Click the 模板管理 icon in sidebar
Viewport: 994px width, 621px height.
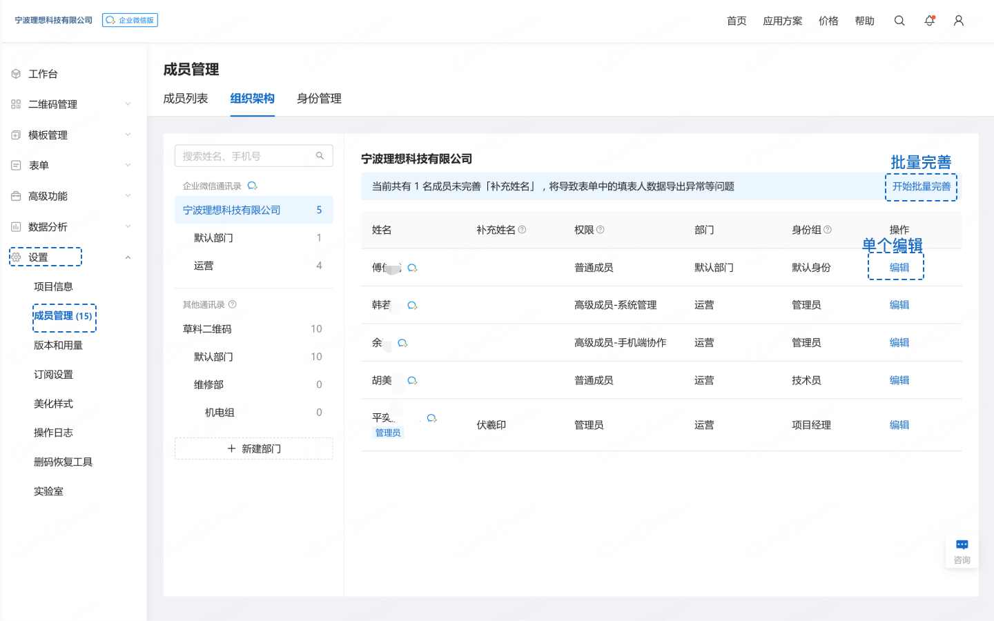16,135
